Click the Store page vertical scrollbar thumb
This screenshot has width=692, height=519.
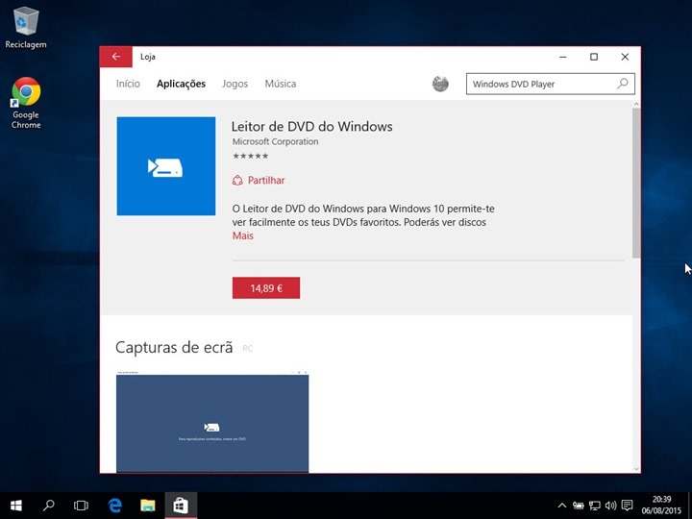(636, 183)
